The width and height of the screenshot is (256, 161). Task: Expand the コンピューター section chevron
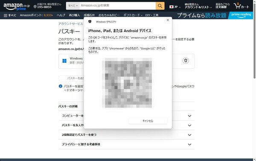click(x=189, y=116)
